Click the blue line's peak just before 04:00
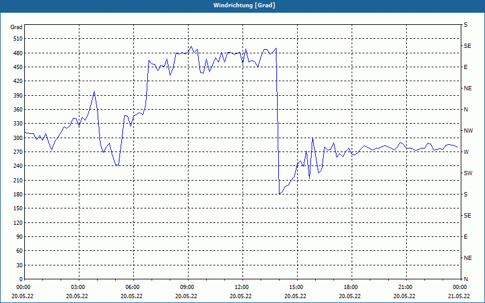The width and height of the screenshot is (485, 303). coord(95,92)
